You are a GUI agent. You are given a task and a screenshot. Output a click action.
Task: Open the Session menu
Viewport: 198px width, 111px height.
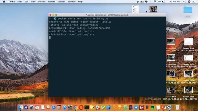[42, 2]
